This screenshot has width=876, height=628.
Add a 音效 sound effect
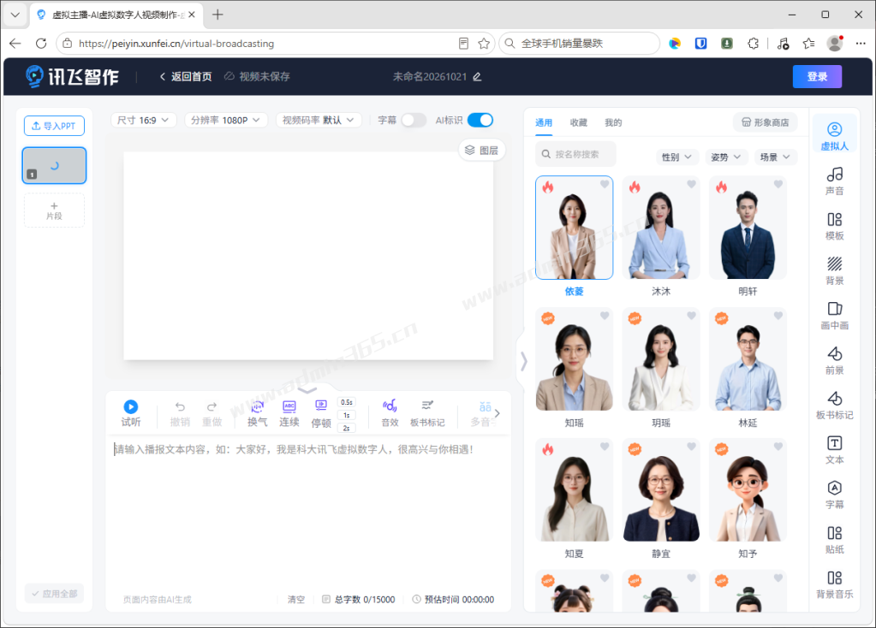[390, 413]
